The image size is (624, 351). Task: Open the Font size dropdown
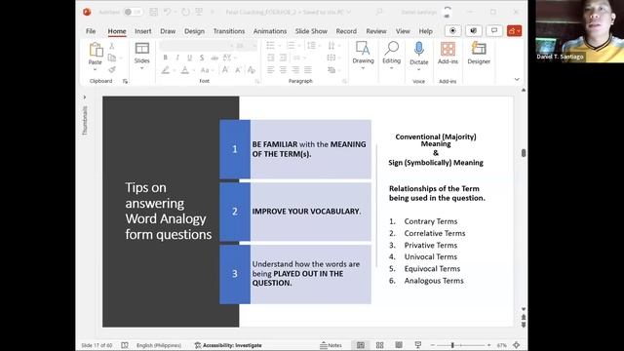click(254, 46)
